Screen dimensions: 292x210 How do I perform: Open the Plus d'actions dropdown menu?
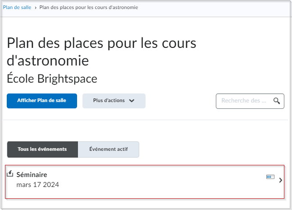pos(114,101)
